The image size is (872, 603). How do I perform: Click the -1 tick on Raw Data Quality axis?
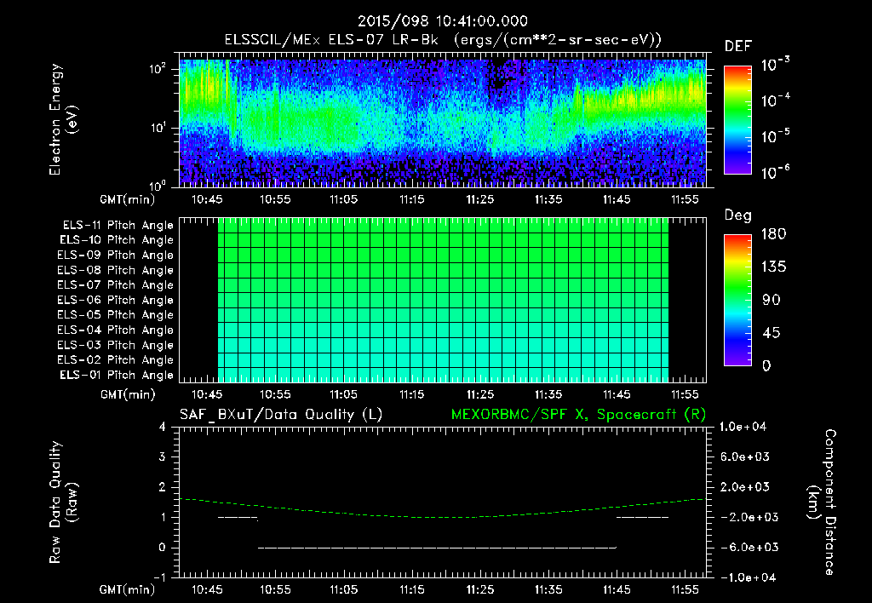160,577
